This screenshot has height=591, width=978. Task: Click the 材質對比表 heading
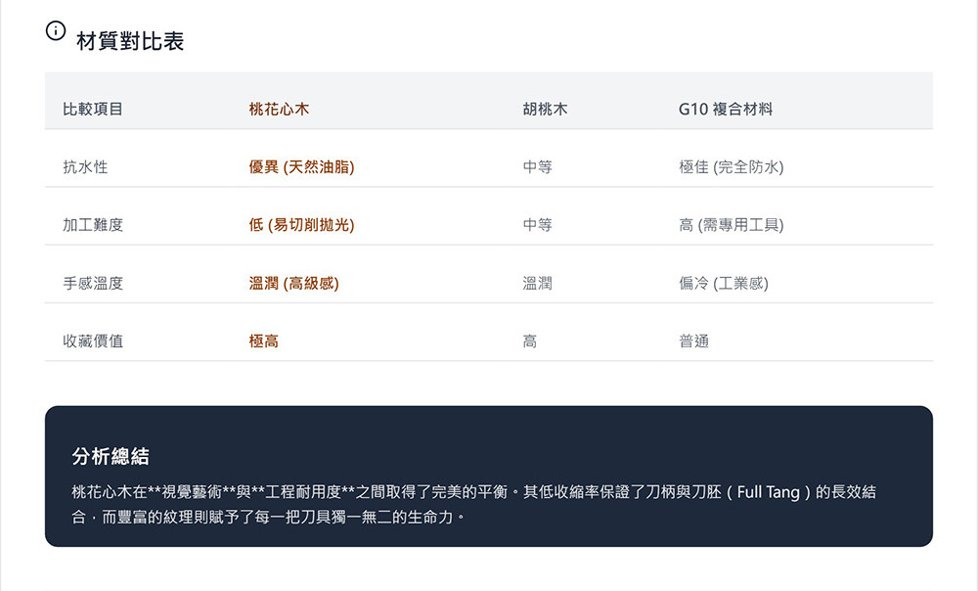click(130, 41)
